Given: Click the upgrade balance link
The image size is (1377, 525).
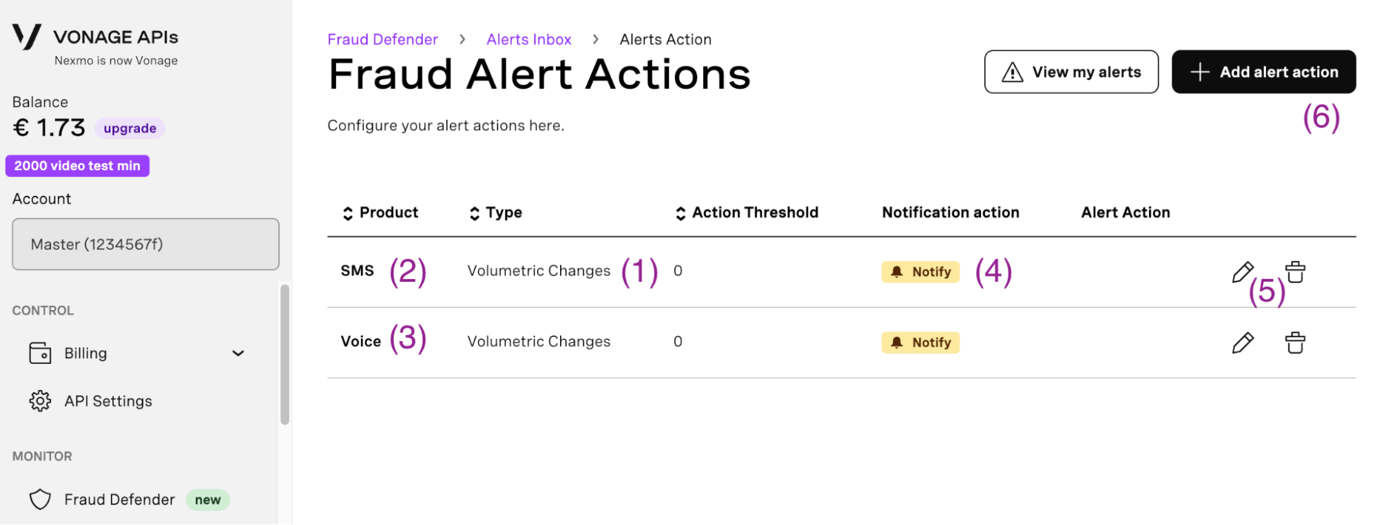Looking at the screenshot, I should click(x=130, y=127).
